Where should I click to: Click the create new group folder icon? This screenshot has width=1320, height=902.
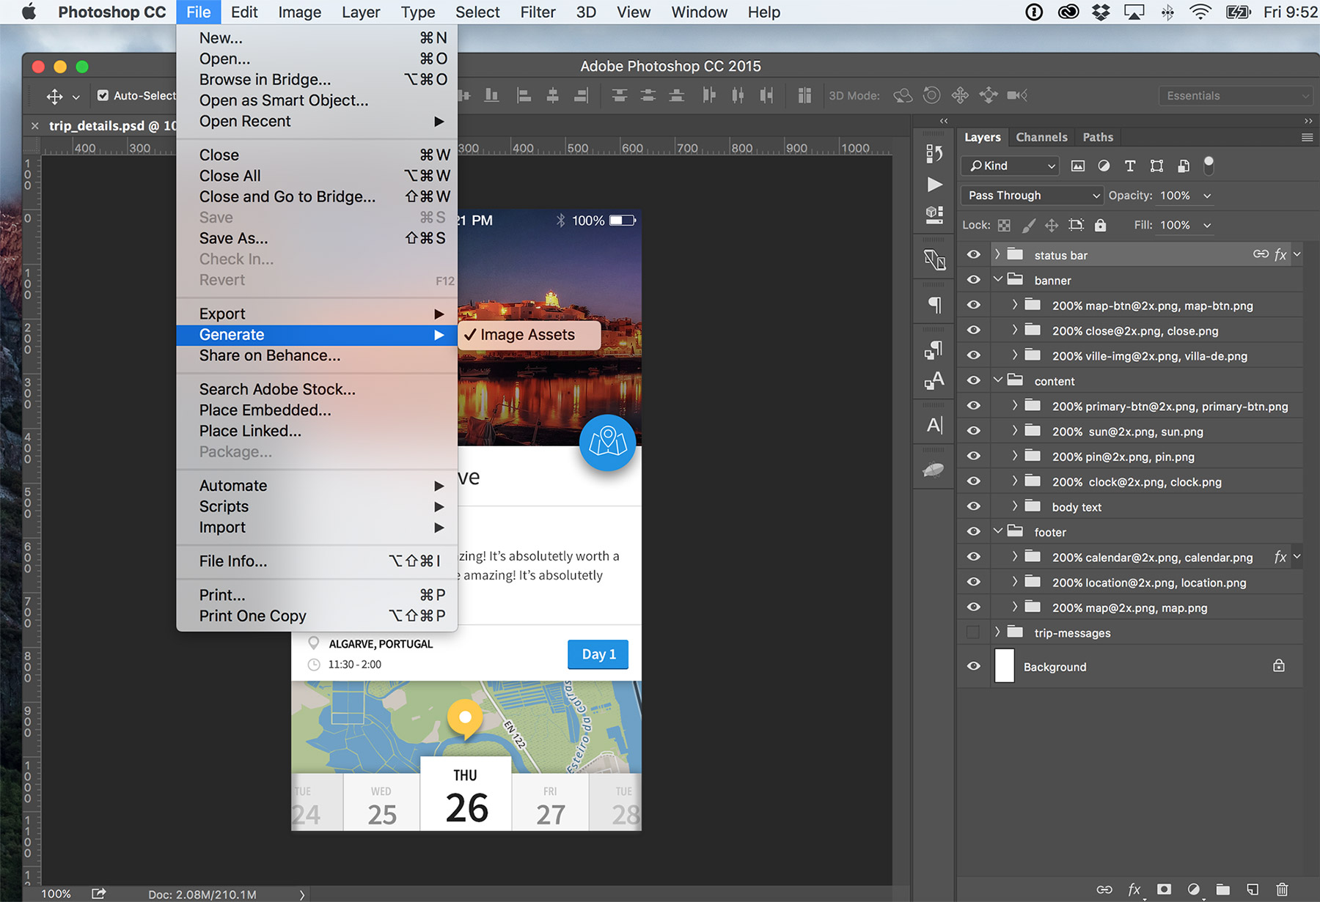[x=1222, y=889]
